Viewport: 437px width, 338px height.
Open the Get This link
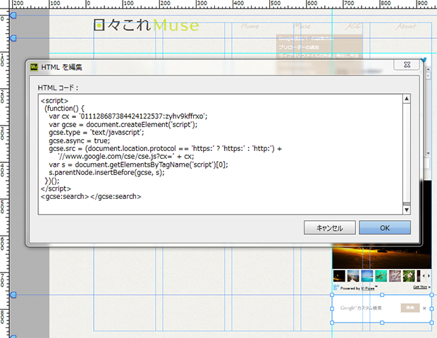[419, 287]
